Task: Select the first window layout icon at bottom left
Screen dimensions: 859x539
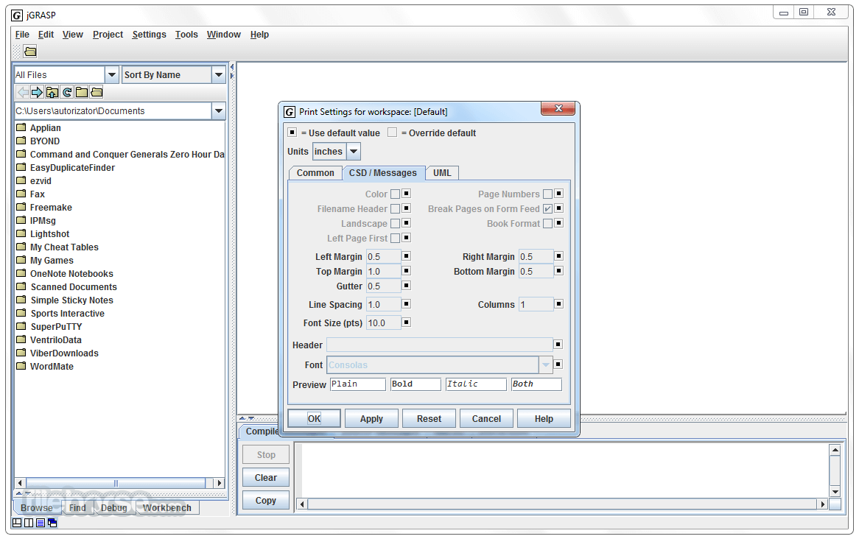Action: tap(17, 523)
